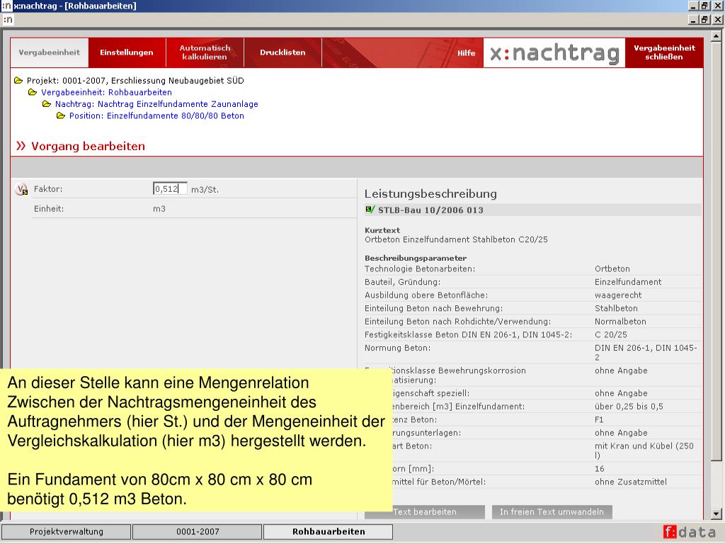Viewport: 725px width, 544px height.
Task: Click the waagerecht parameter value
Action: [x=618, y=295]
